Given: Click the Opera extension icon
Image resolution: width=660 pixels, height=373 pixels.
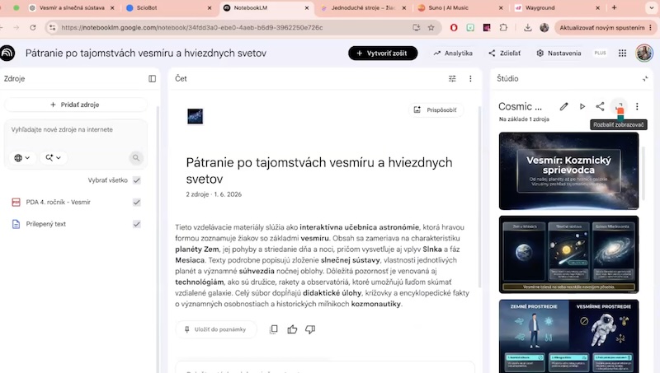Looking at the screenshot, I should pyautogui.click(x=454, y=28).
